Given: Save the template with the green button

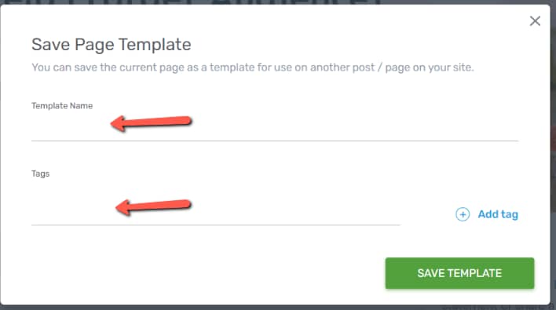Looking at the screenshot, I should pos(459,273).
